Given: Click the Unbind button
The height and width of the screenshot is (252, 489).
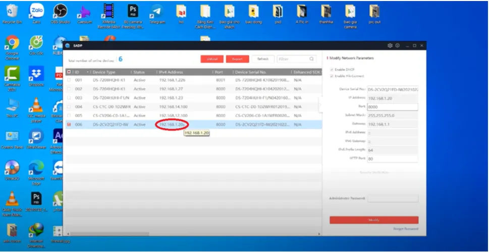Looking at the screenshot, I should [x=212, y=59].
